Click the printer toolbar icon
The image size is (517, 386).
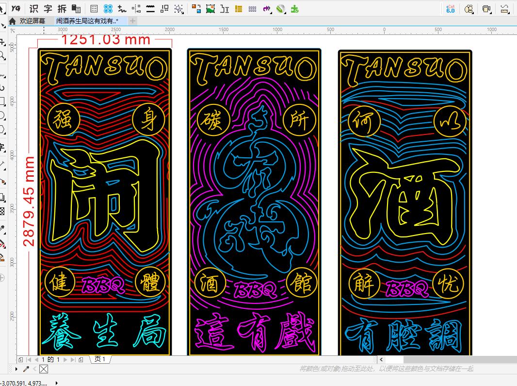(486, 9)
